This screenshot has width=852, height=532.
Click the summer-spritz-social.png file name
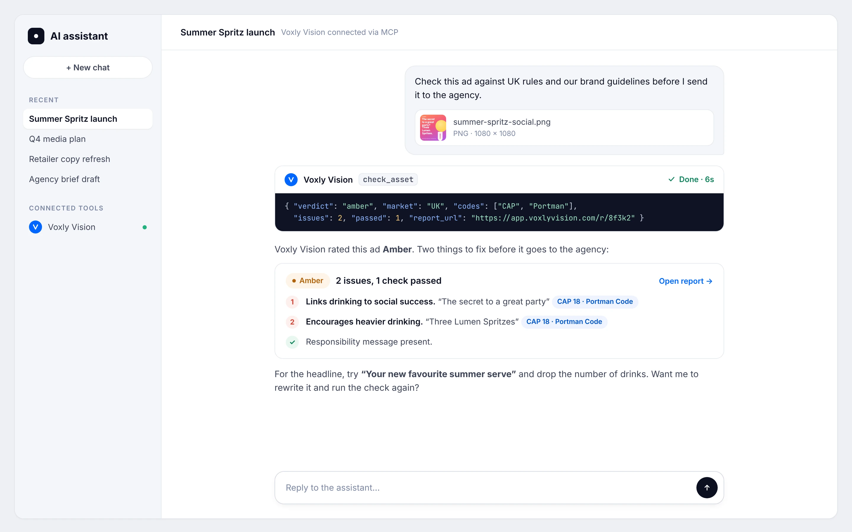tap(502, 122)
